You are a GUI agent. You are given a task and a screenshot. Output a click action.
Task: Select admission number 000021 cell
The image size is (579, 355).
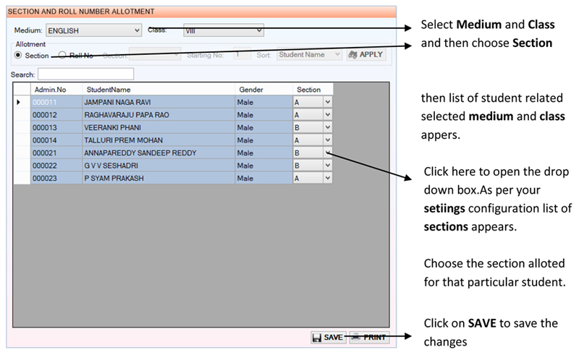click(56, 153)
